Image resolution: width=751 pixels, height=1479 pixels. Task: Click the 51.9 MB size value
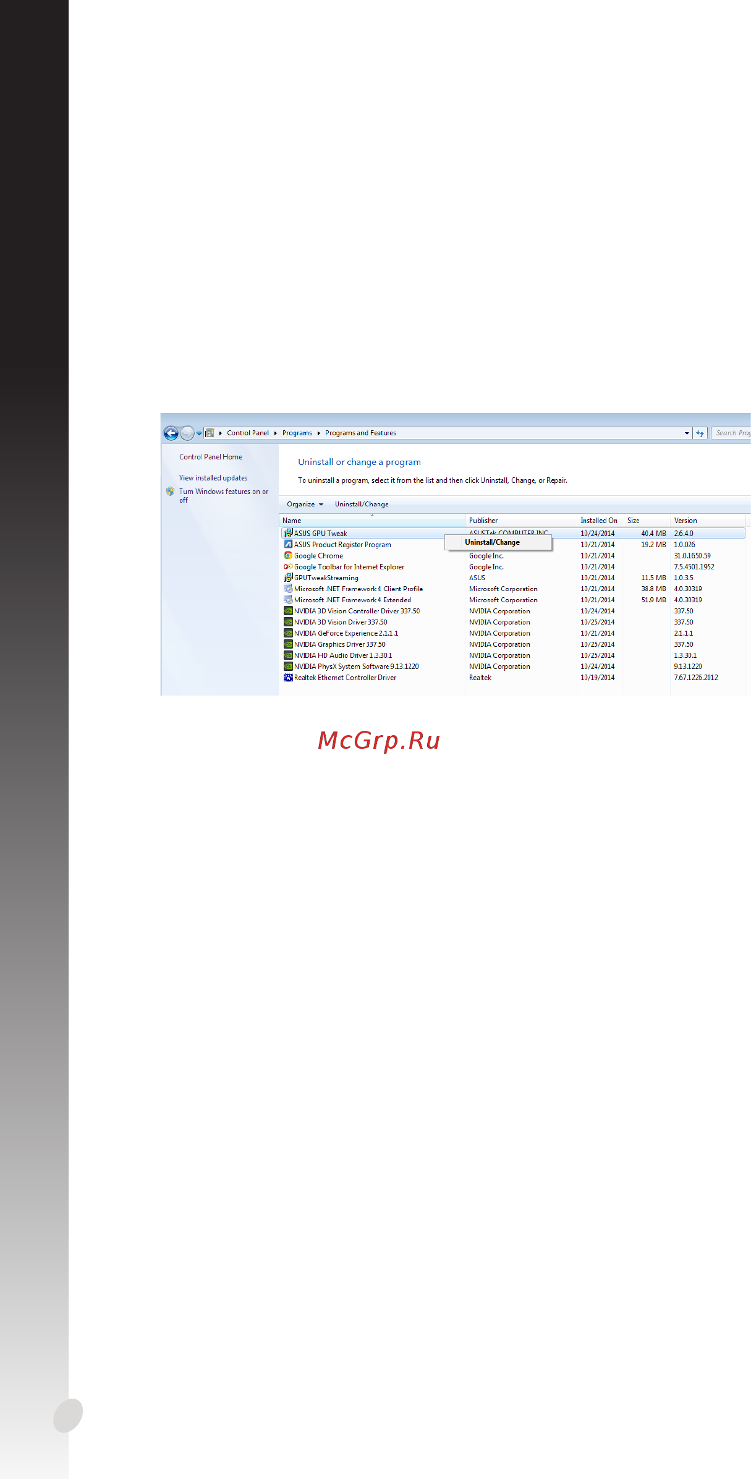pos(653,600)
